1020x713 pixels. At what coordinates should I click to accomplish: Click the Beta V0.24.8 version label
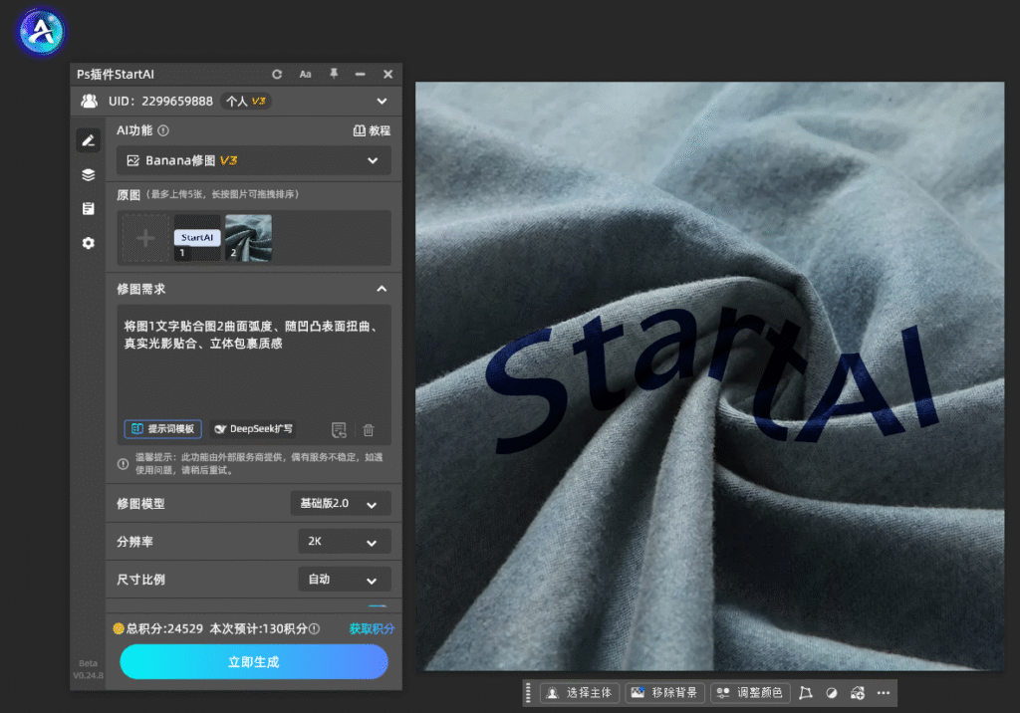88,669
